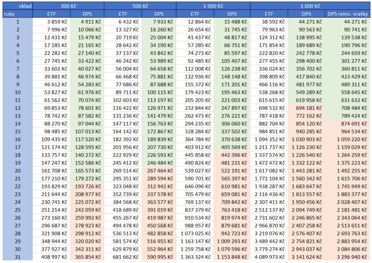Select the ETF header under 300 Kč

click(x=51, y=14)
